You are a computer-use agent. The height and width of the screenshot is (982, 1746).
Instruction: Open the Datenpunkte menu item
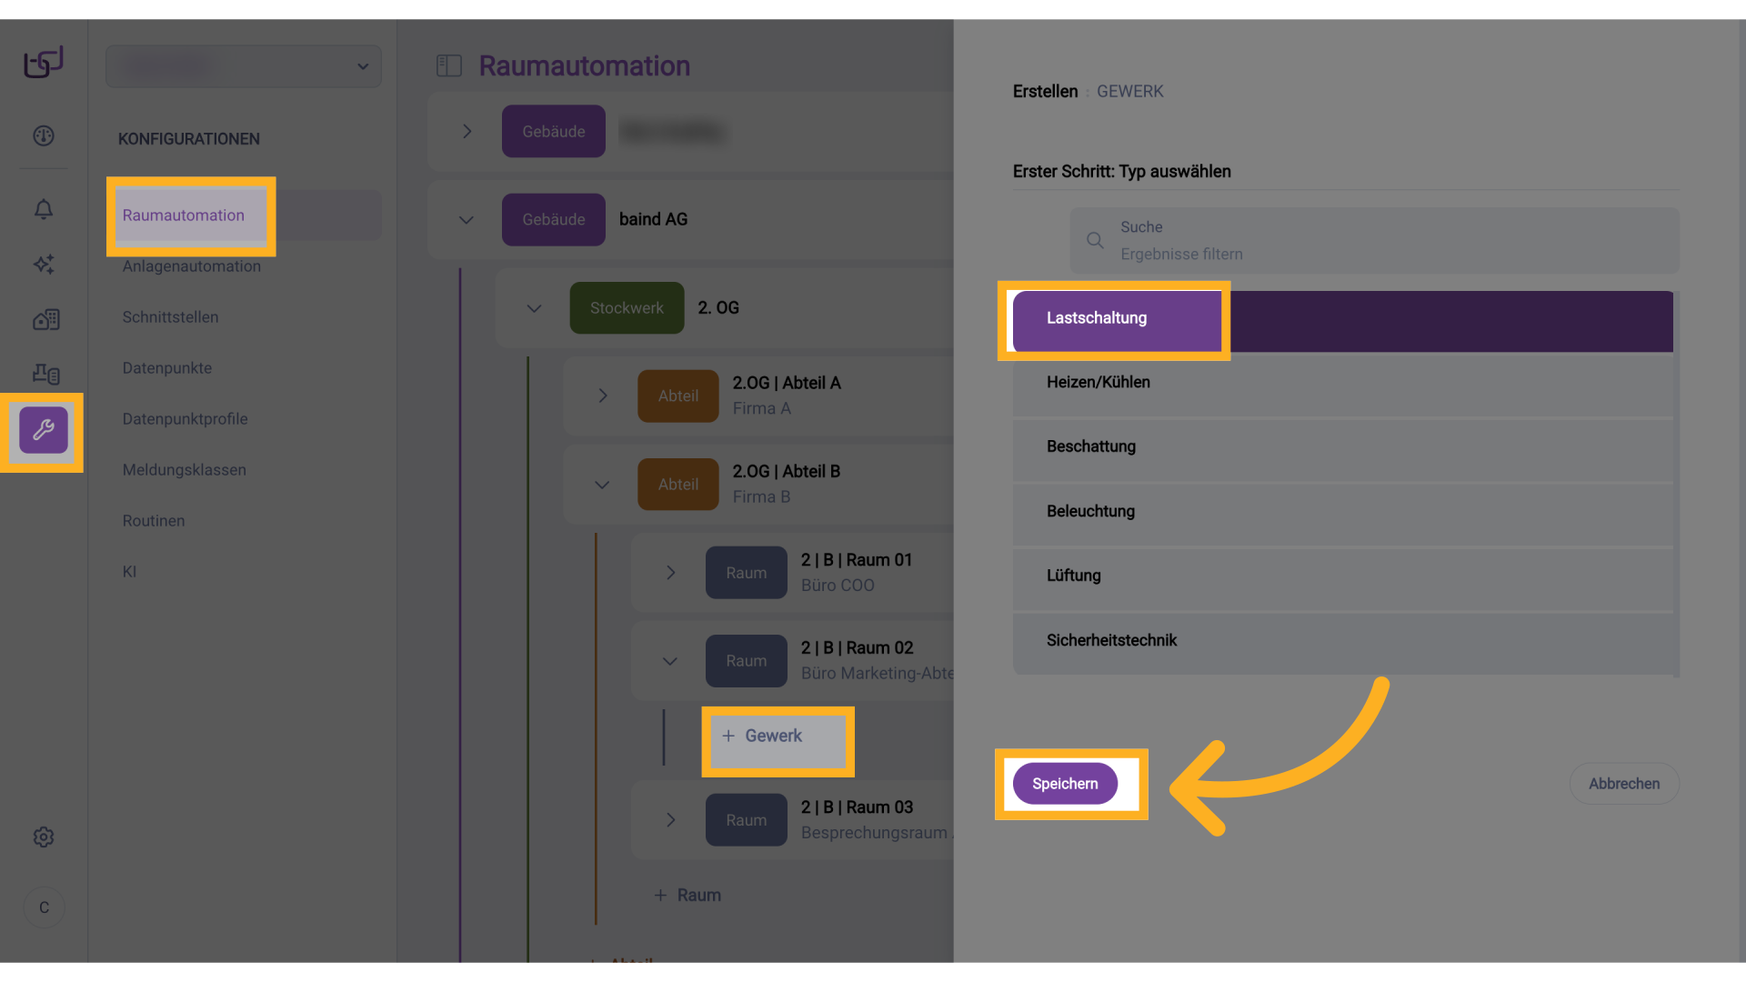tap(167, 368)
